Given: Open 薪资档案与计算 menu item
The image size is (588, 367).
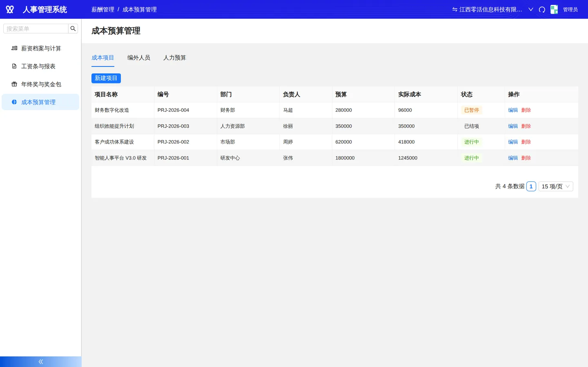Looking at the screenshot, I should [x=40, y=48].
